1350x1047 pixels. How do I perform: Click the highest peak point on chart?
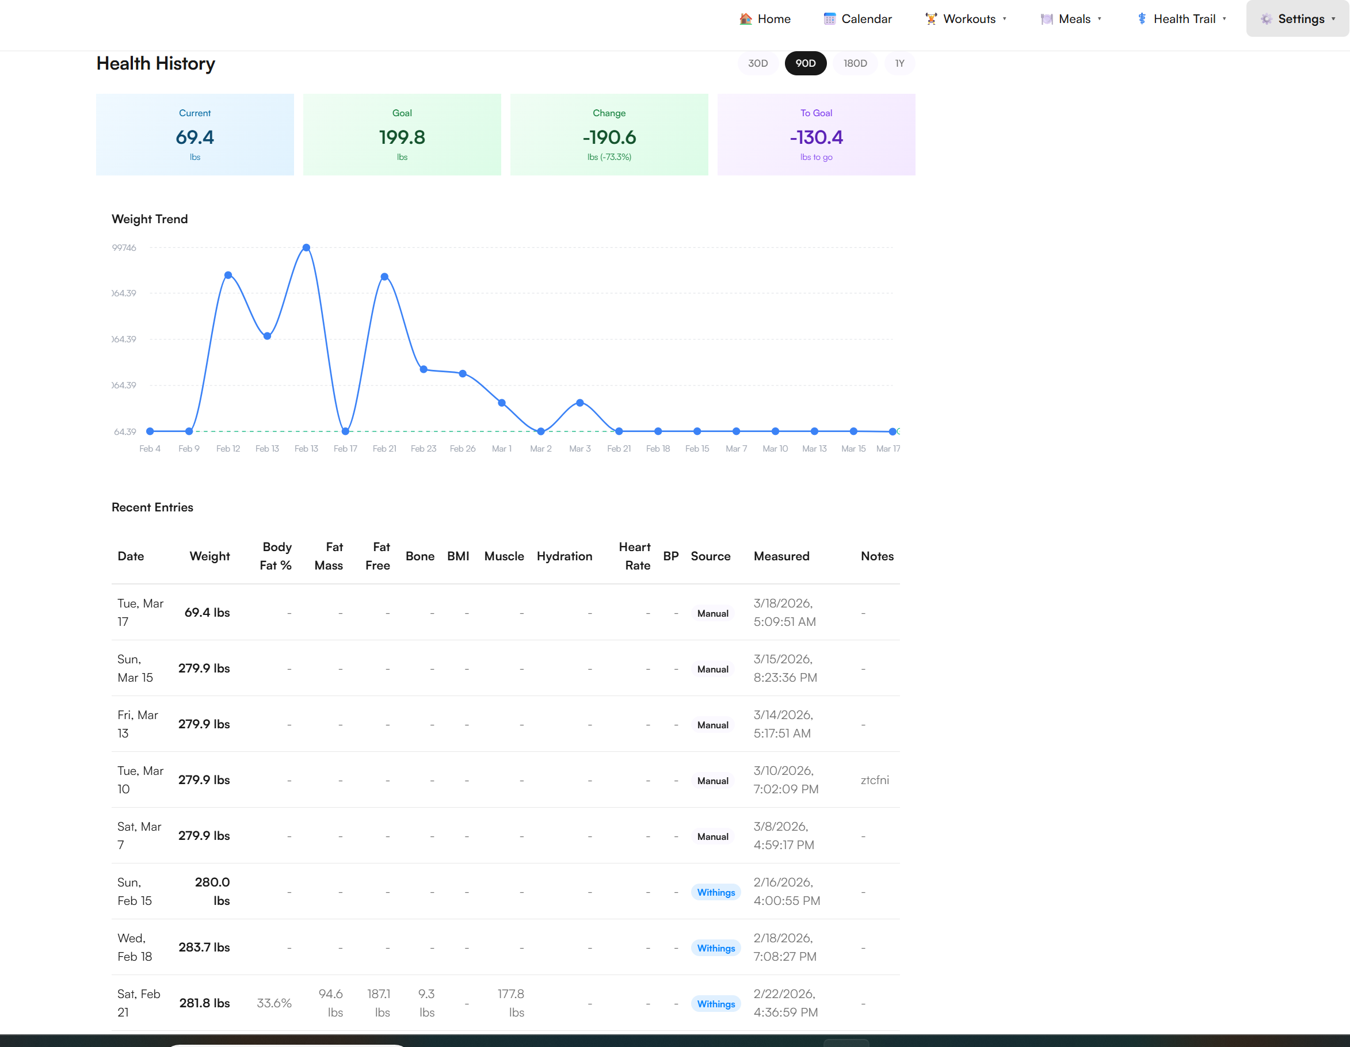(x=306, y=248)
